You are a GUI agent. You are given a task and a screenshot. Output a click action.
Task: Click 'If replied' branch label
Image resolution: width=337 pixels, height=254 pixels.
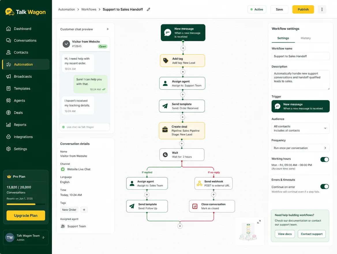click(147, 172)
